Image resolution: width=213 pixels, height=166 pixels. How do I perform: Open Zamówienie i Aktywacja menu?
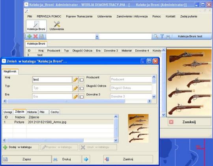pyautogui.click(x=132, y=16)
